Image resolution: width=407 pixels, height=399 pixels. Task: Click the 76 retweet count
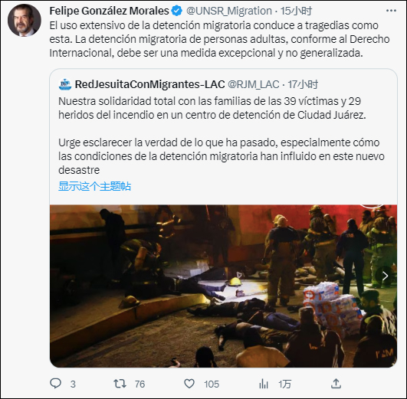[x=140, y=384]
